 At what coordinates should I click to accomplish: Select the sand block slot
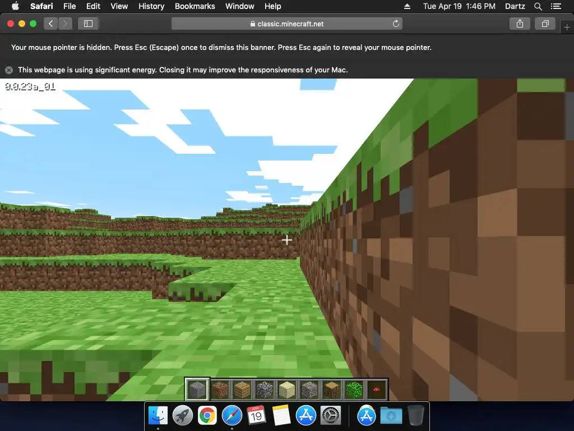point(286,389)
